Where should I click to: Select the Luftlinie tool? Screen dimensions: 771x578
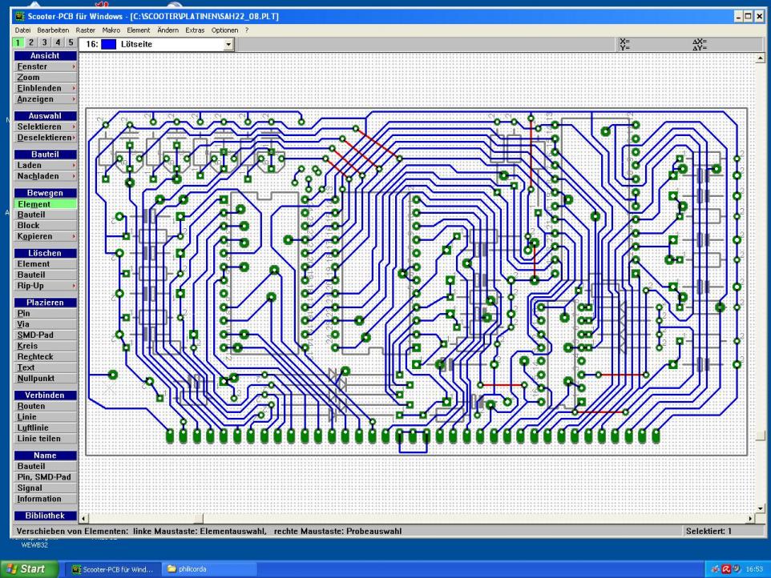click(33, 427)
